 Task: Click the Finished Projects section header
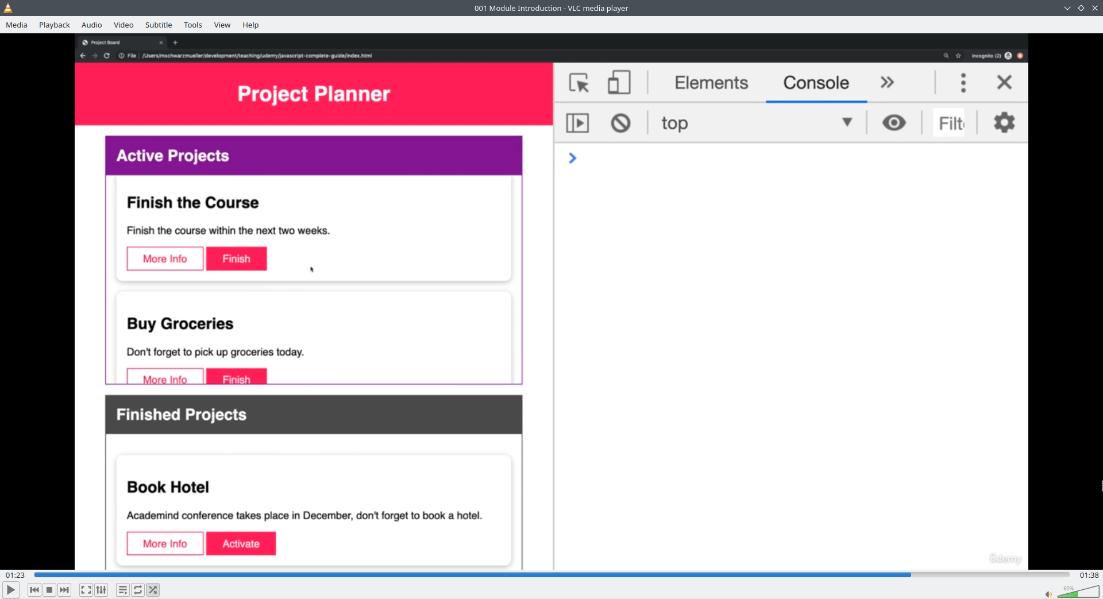314,415
